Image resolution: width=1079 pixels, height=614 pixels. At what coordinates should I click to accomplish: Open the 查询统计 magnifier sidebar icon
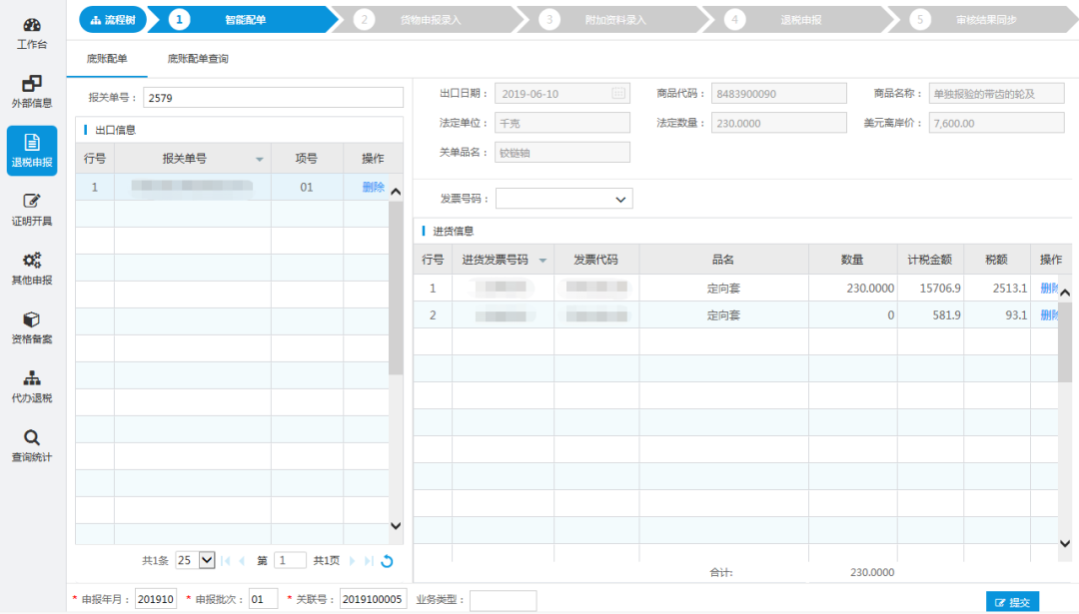(x=32, y=445)
